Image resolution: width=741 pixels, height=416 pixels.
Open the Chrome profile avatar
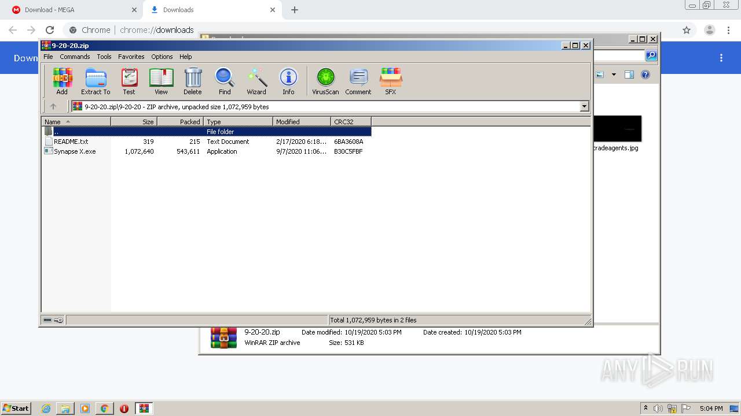coord(710,30)
